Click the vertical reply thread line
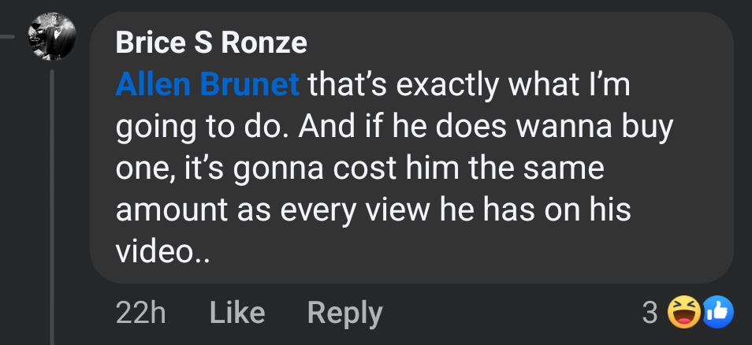Viewport: 752px width, 345px height. [52, 205]
